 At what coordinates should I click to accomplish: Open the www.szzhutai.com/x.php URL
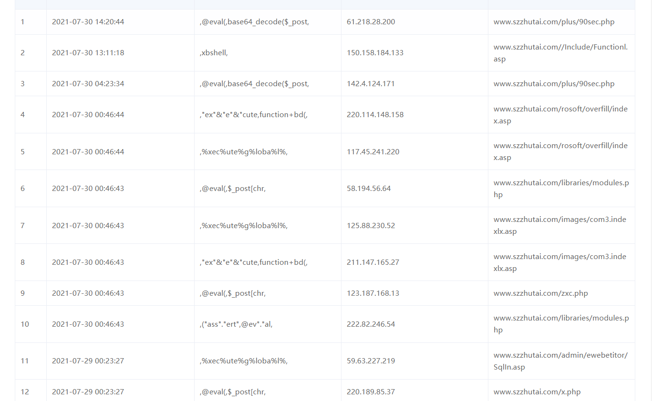537,392
